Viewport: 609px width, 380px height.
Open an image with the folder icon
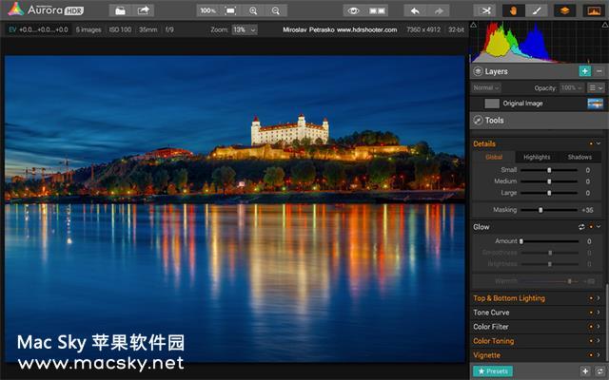(121, 10)
